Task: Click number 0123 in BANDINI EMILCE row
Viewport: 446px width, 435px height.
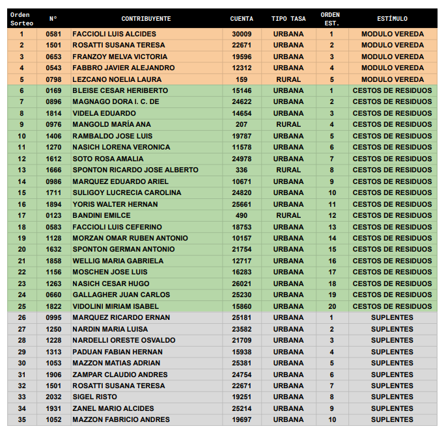Action: [x=53, y=215]
